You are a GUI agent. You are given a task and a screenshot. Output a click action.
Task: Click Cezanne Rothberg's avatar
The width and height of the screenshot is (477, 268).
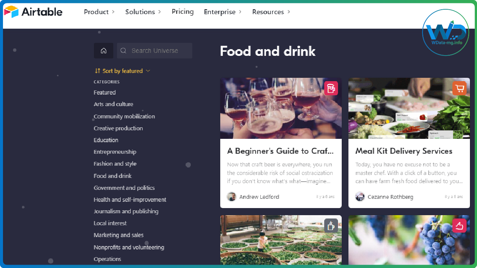tap(360, 197)
